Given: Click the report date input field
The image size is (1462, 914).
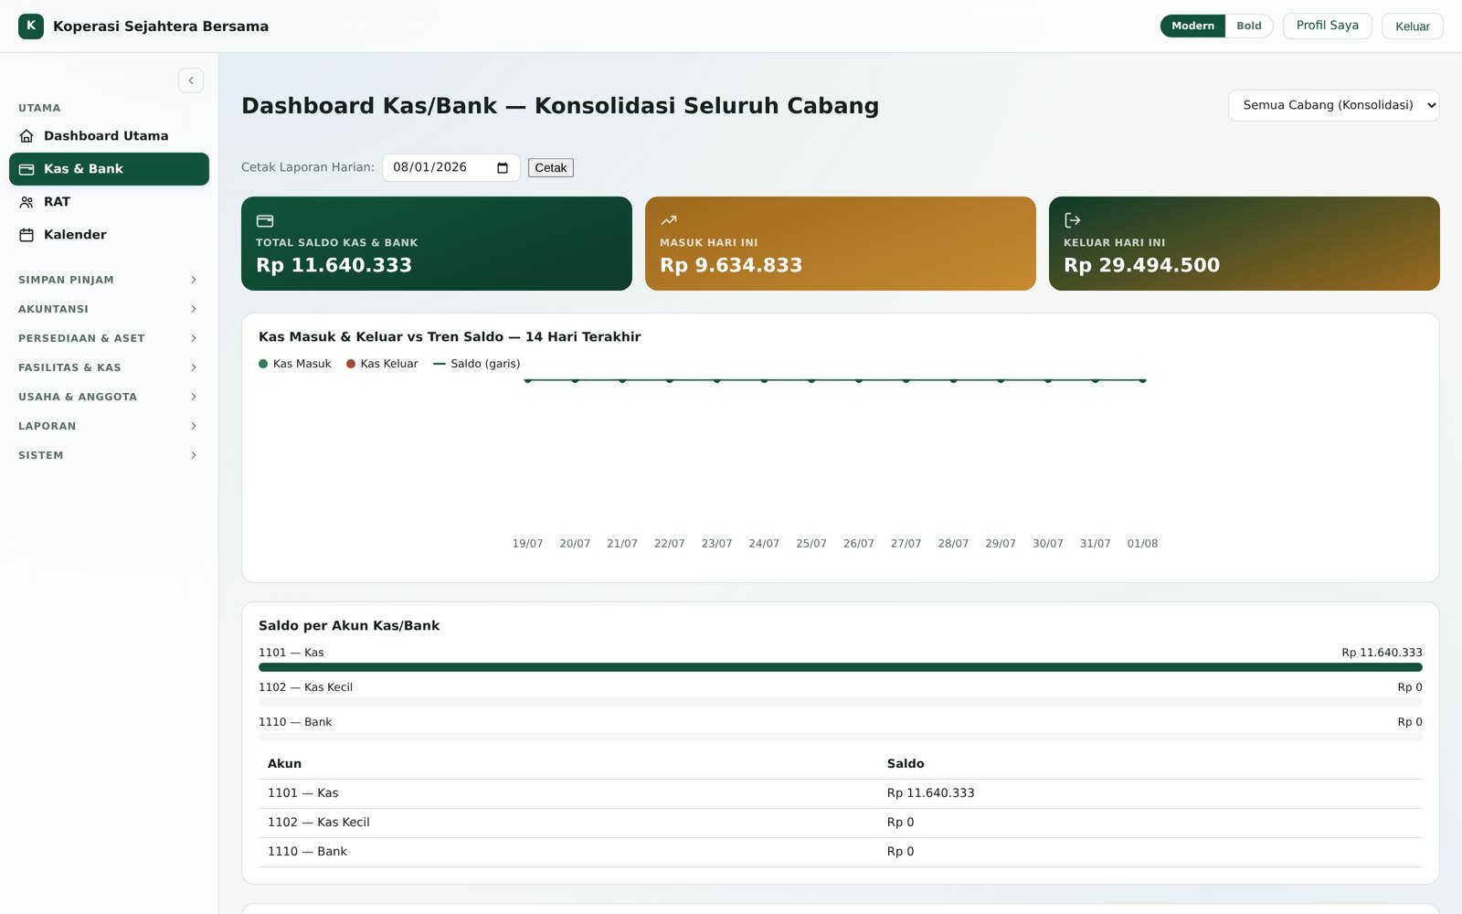Looking at the screenshot, I should 451,167.
